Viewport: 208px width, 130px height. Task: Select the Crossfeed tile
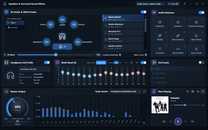160,50
